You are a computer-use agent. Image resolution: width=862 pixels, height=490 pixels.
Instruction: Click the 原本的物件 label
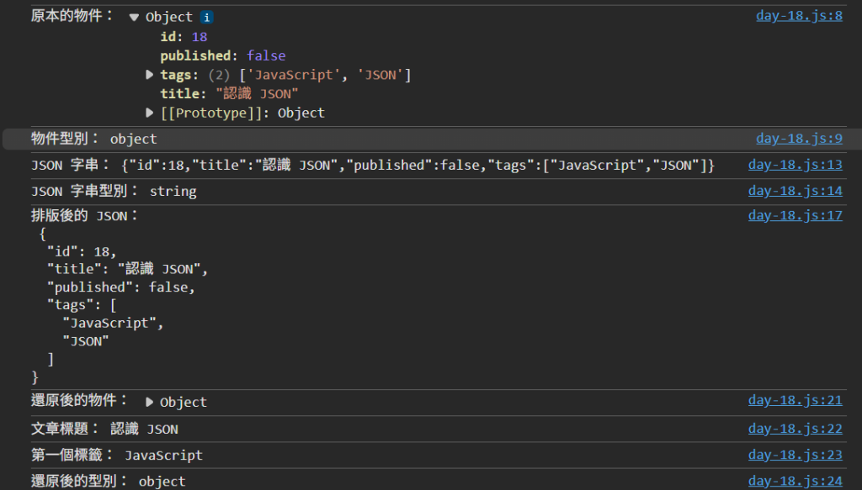tap(72, 16)
